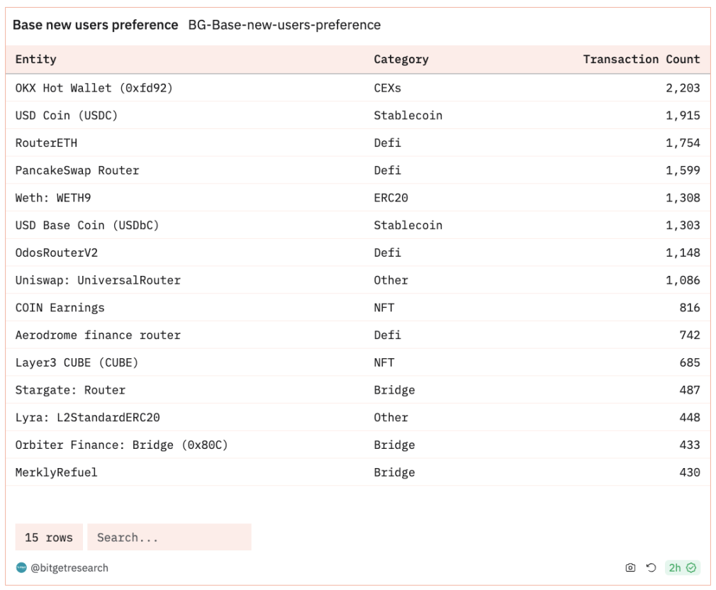
Task: Select the RouterETH entity cell
Action: pyautogui.click(x=46, y=143)
